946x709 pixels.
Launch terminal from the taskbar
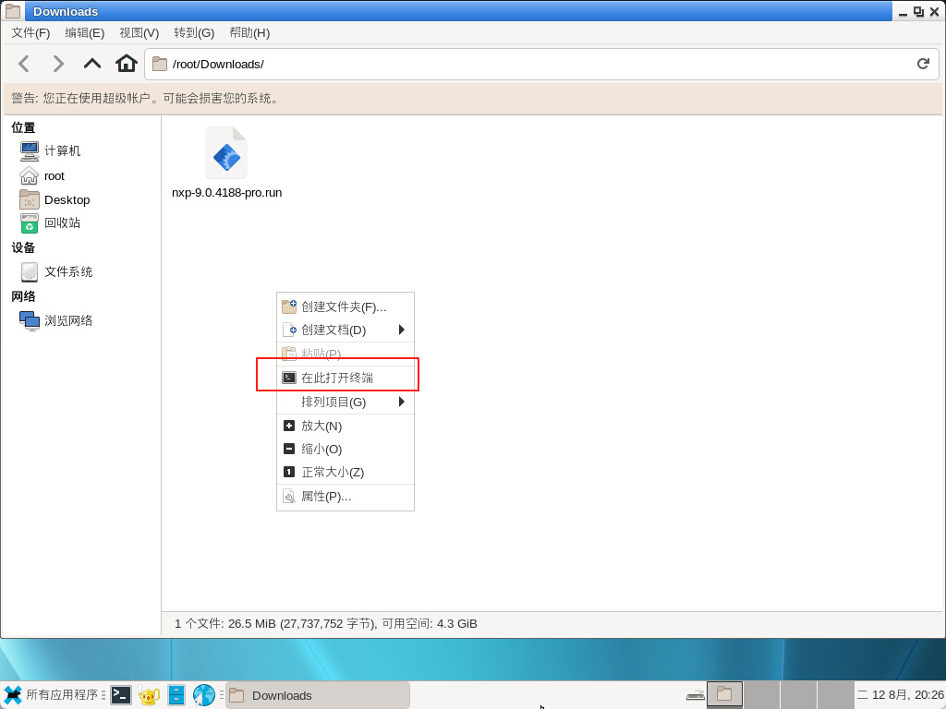coord(121,695)
